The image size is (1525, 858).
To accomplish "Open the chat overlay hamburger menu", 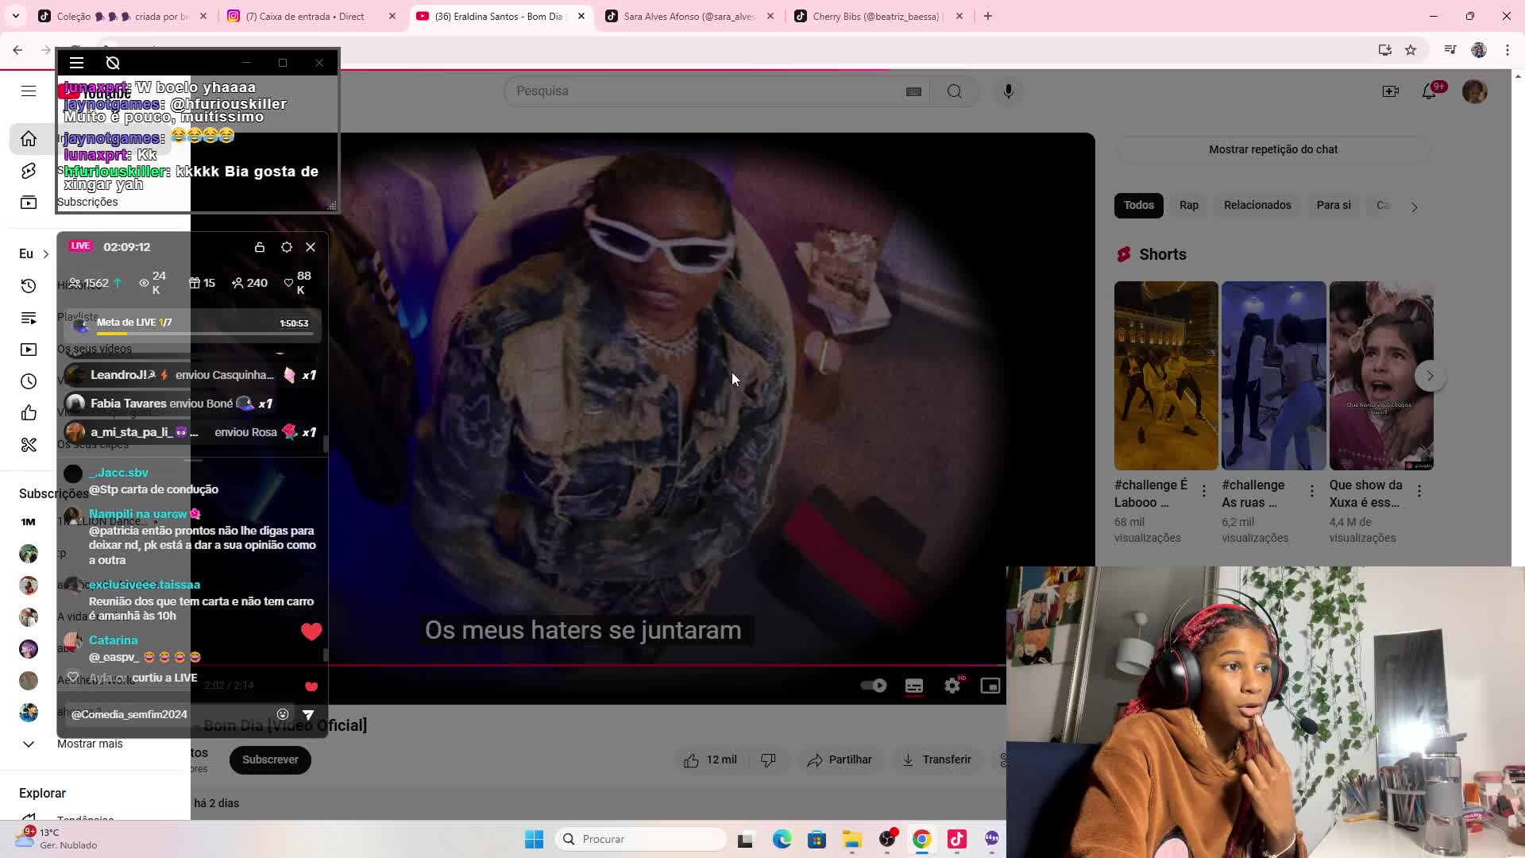I will [x=76, y=63].
